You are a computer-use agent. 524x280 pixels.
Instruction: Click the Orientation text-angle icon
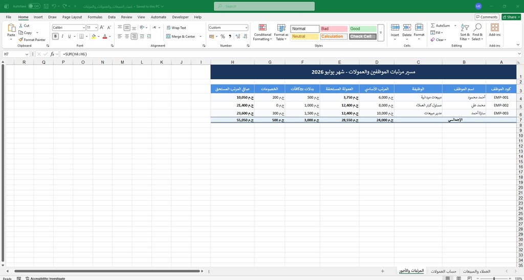coord(142,28)
